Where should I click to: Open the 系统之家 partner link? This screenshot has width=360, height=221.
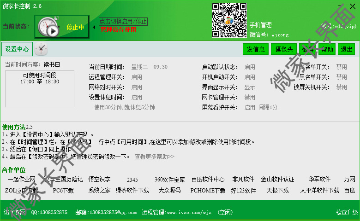(99, 190)
